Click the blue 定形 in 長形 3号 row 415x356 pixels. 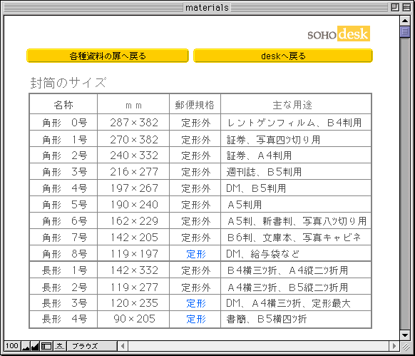(x=196, y=303)
